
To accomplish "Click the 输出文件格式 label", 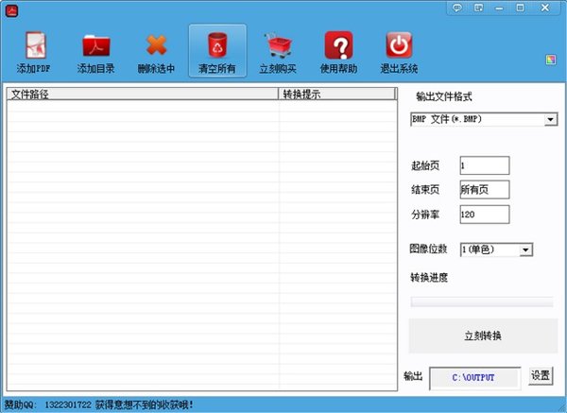I will pos(444,96).
